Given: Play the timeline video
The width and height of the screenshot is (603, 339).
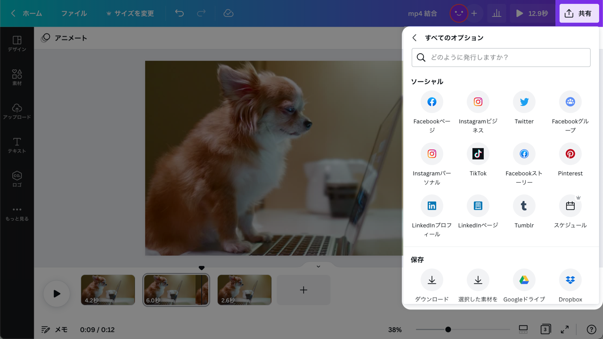Looking at the screenshot, I should point(57,294).
